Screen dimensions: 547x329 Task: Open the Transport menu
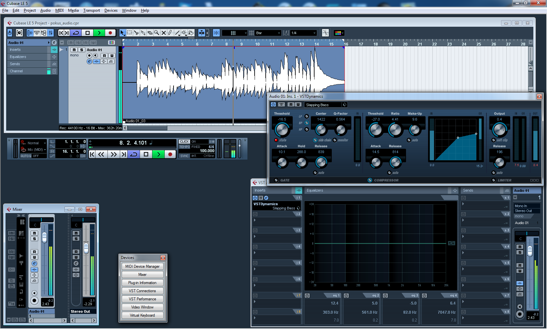pos(91,10)
